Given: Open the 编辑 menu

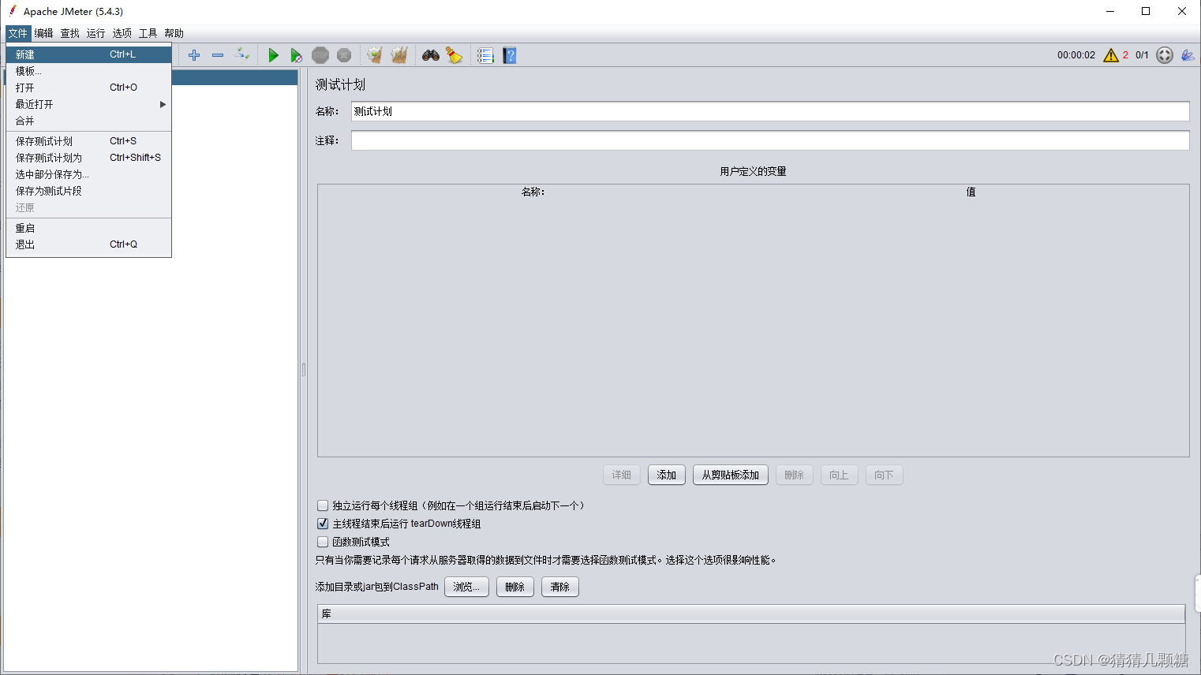Looking at the screenshot, I should coord(43,33).
